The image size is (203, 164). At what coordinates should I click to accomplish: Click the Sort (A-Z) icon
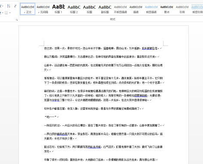tap(9, 6)
